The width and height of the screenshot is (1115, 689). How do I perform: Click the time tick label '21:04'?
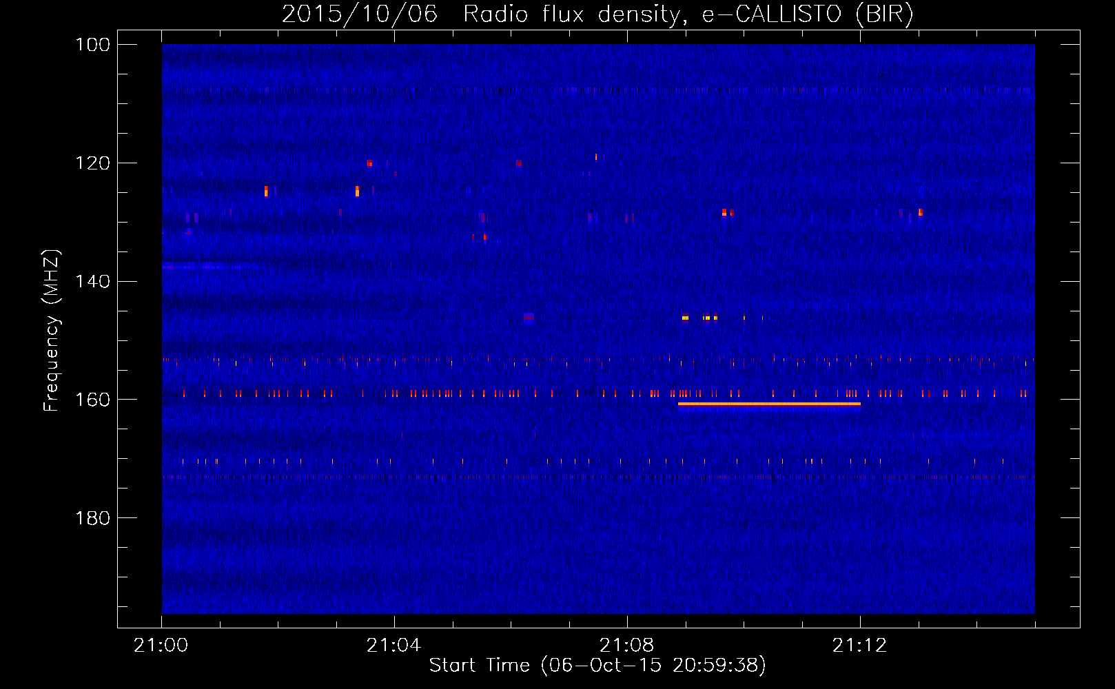click(393, 646)
